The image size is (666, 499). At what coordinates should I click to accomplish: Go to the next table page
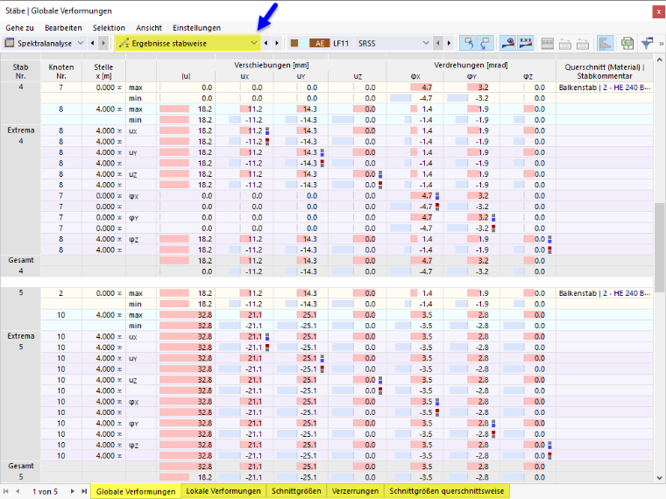coord(72,491)
